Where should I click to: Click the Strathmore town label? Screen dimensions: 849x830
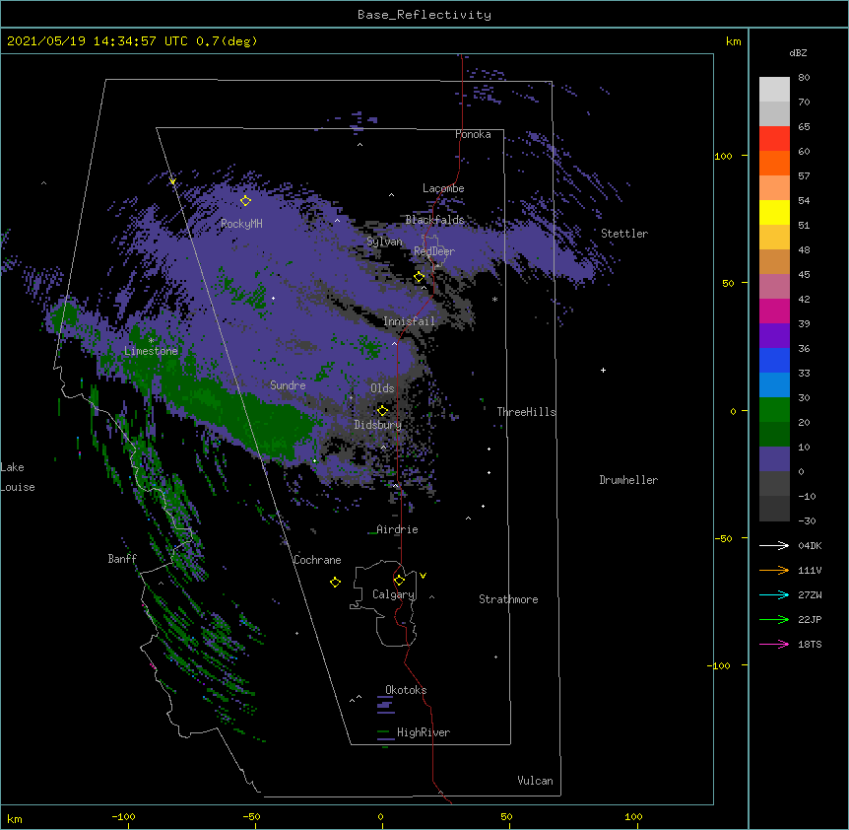click(508, 599)
